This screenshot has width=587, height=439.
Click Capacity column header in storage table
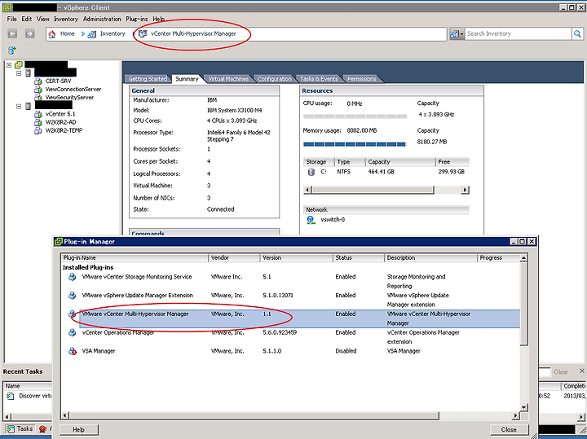(x=400, y=162)
